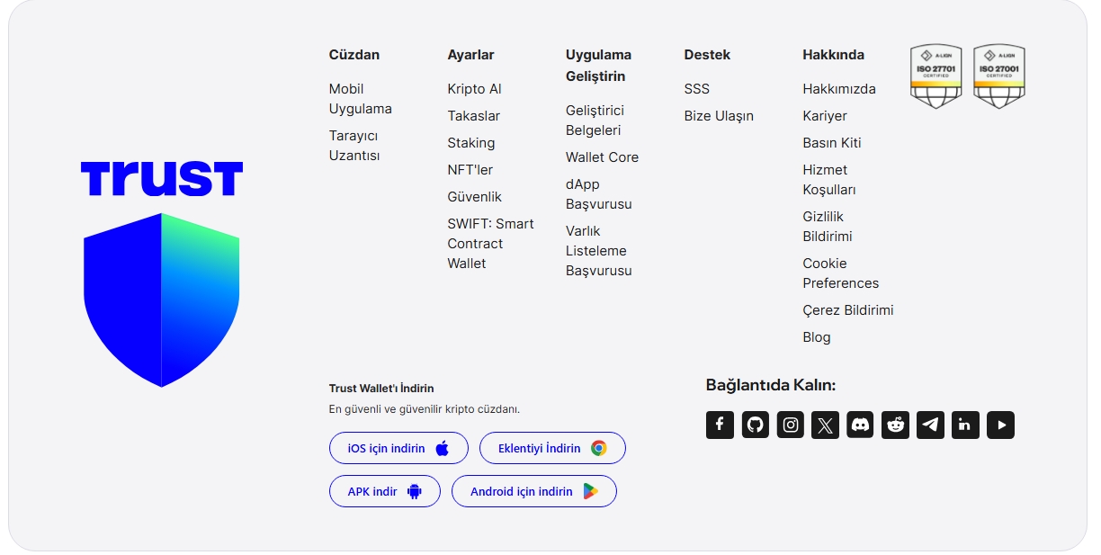Image resolution: width=1101 pixels, height=555 pixels.
Task: Join Discord via its icon
Action: 860,425
